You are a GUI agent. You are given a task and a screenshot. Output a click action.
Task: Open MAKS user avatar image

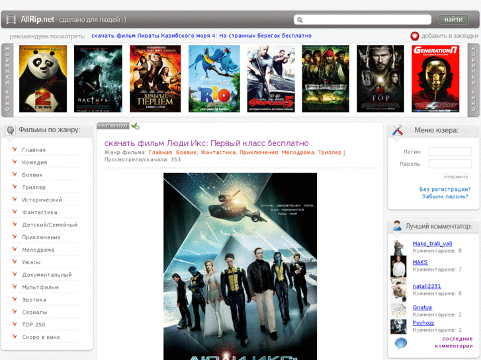[x=398, y=266]
